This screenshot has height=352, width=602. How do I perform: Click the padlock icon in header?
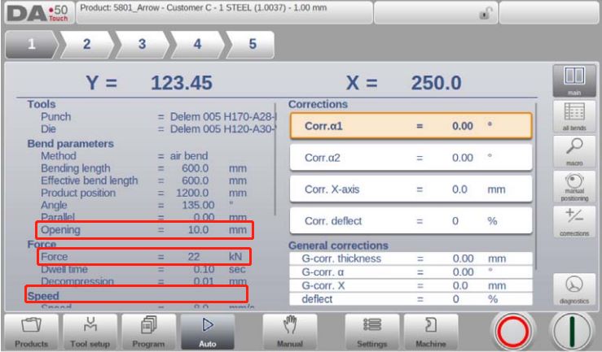[x=486, y=13]
